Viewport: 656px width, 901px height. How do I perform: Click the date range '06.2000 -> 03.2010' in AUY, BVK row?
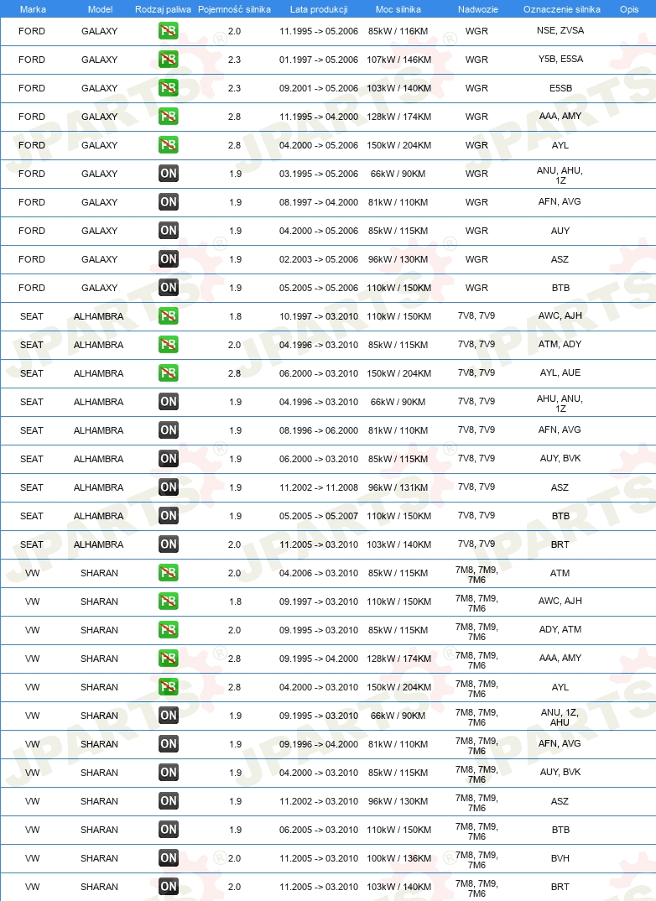click(319, 459)
